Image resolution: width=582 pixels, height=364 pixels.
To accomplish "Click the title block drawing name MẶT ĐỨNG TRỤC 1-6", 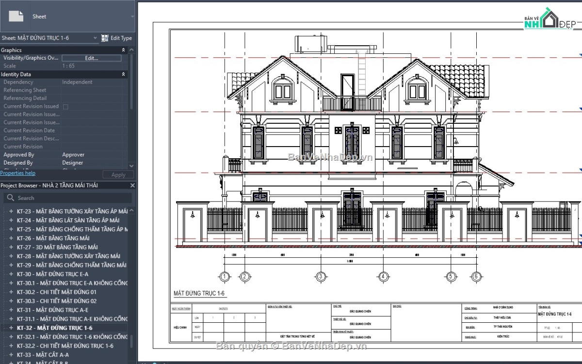I will point(555,314).
